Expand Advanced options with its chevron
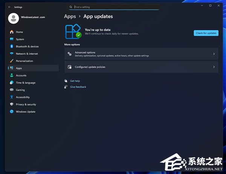The height and width of the screenshot is (174, 226). point(214,54)
